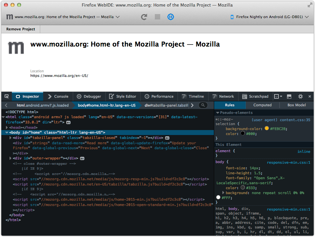Click the ev badge on outer-wrapper div
This screenshot has height=237, width=315.
point(82,158)
